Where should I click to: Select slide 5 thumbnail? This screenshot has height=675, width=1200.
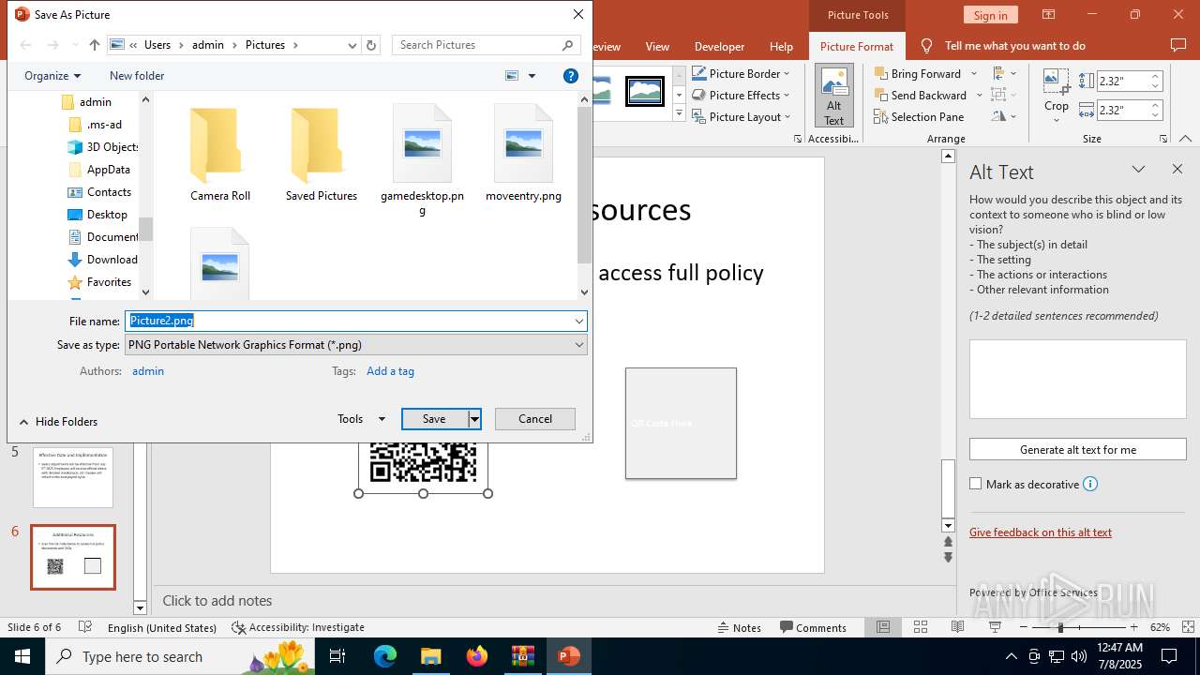(73, 477)
